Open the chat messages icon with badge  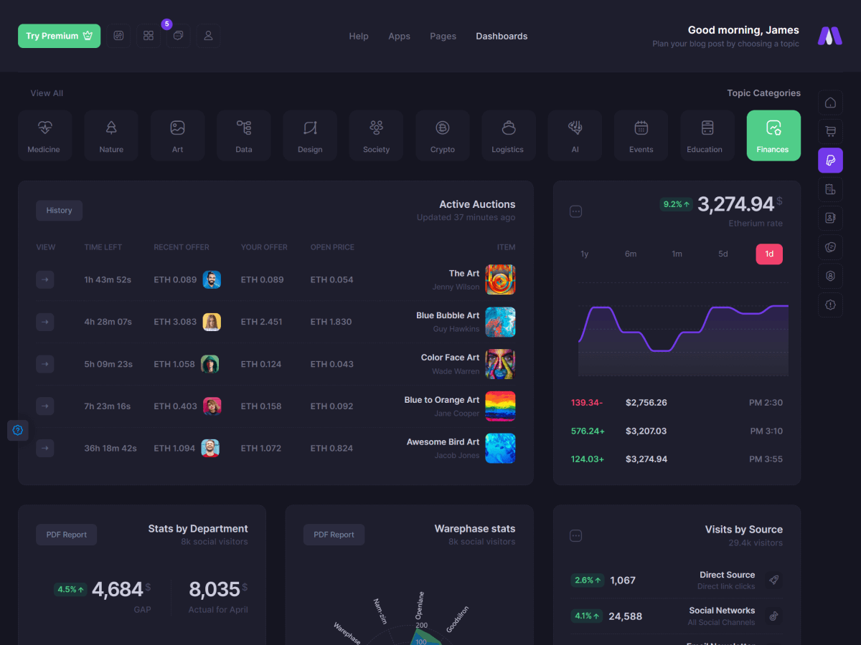(x=178, y=36)
